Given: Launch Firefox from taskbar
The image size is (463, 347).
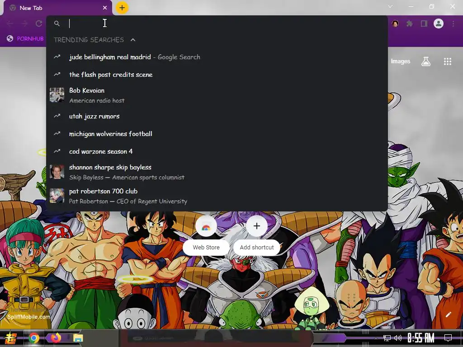Looking at the screenshot, I should (56, 338).
